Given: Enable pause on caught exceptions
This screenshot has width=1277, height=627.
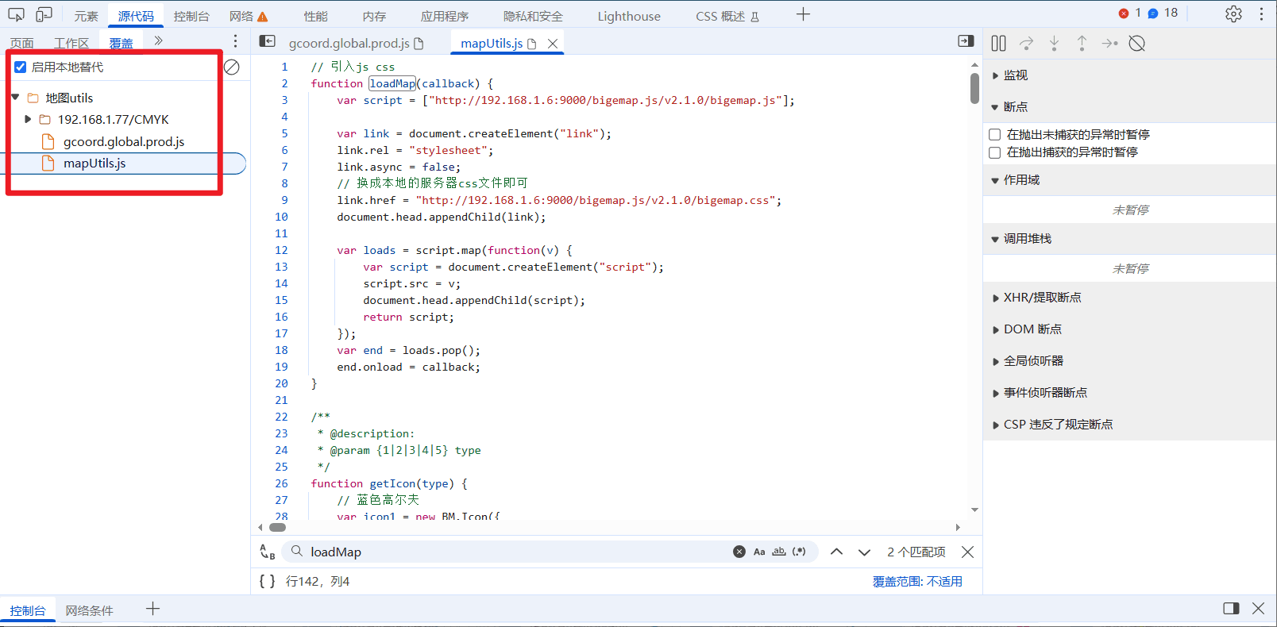Looking at the screenshot, I should click(994, 152).
